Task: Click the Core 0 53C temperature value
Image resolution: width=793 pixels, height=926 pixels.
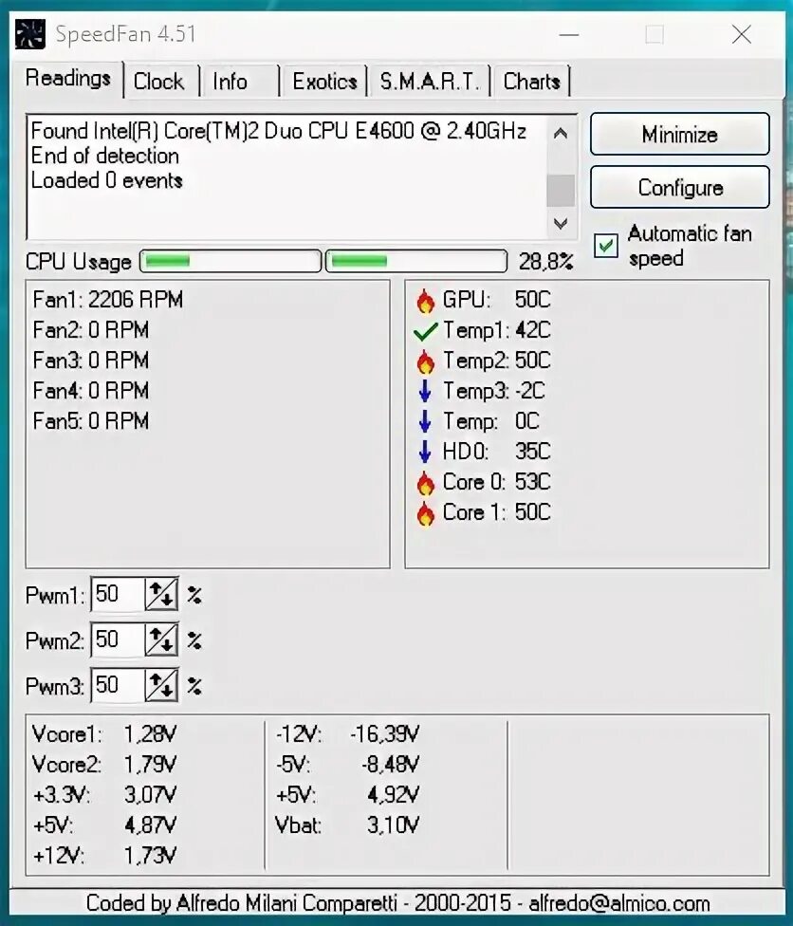Action: tap(532, 482)
